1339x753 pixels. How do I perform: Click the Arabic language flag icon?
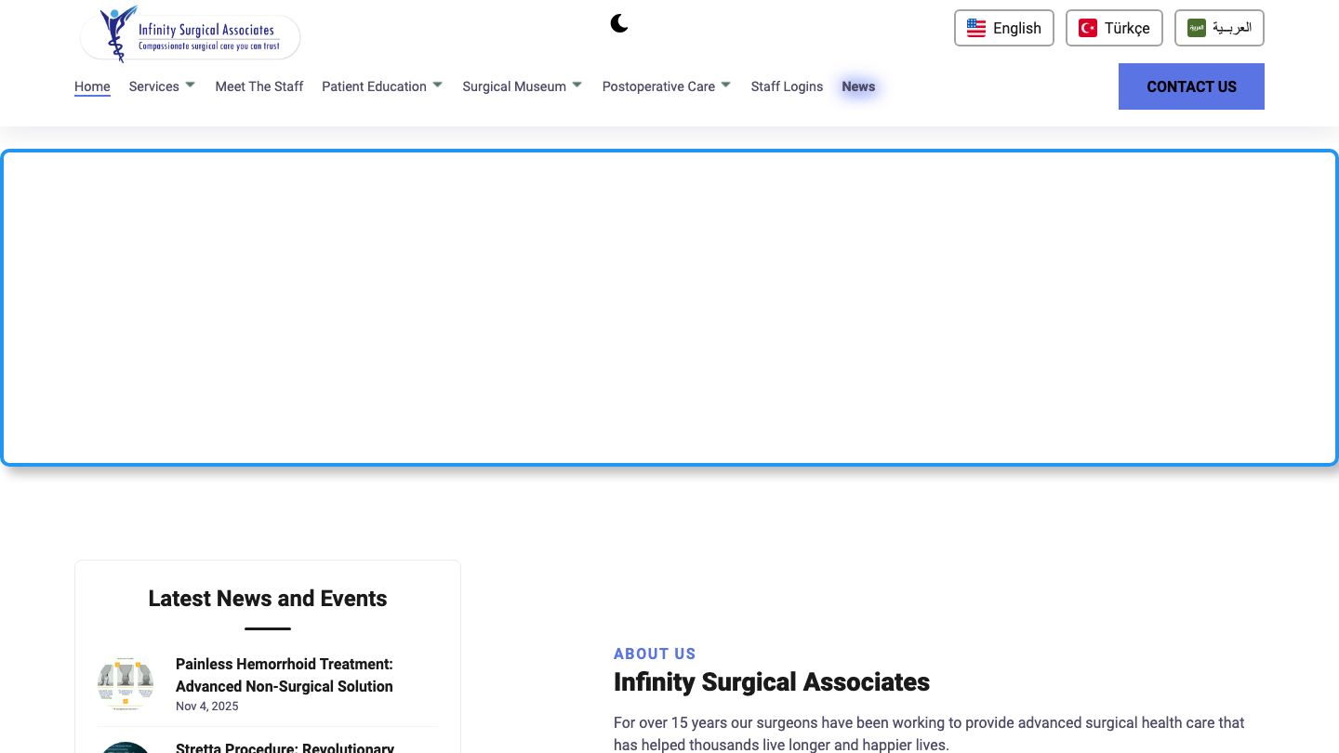(1196, 28)
